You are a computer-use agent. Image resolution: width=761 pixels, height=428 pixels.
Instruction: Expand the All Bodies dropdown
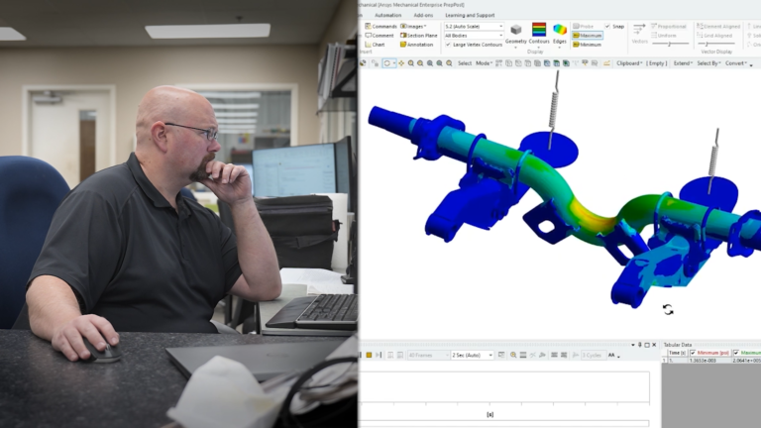474,36
